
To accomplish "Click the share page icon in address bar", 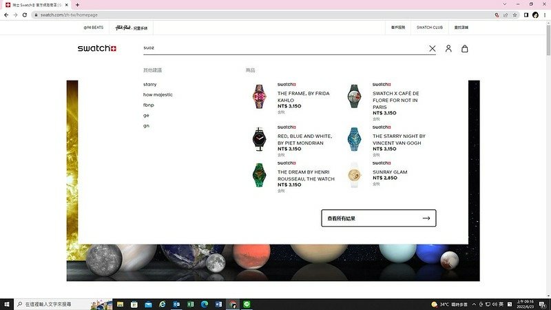I will 506,14.
